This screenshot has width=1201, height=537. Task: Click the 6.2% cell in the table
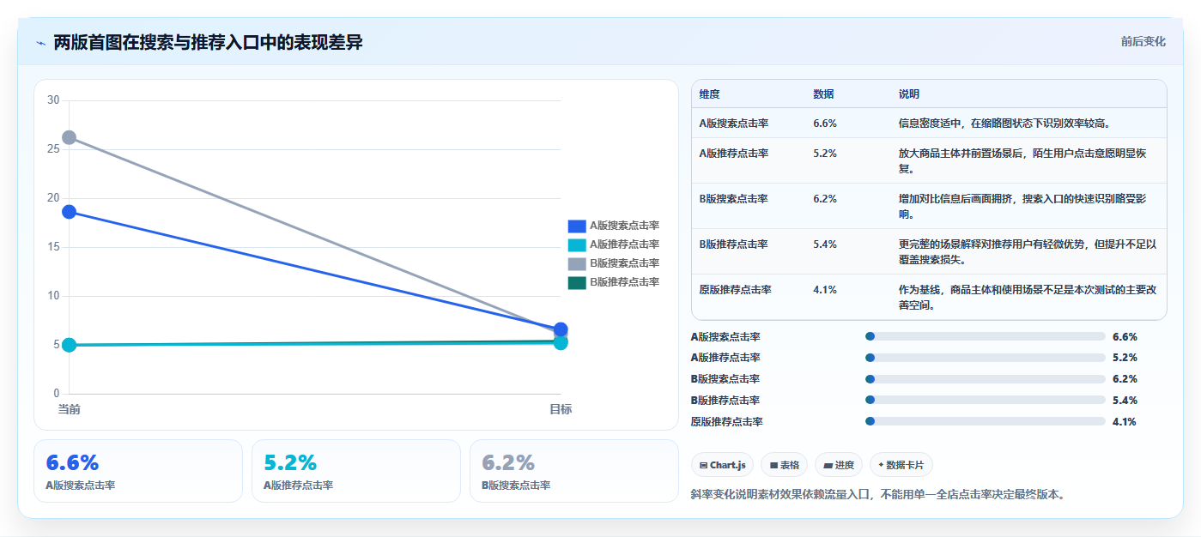[825, 198]
